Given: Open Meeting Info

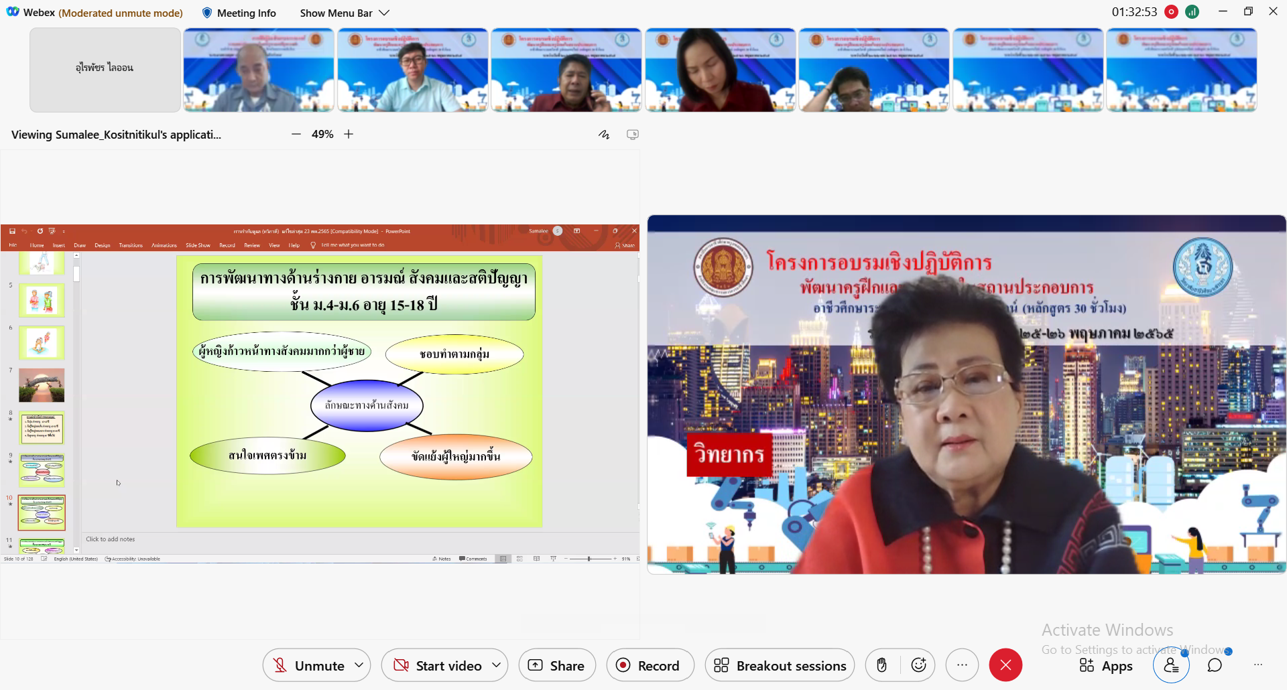Looking at the screenshot, I should [239, 13].
